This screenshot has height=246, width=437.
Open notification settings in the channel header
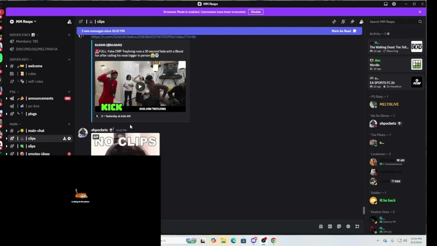pyautogui.click(x=343, y=22)
